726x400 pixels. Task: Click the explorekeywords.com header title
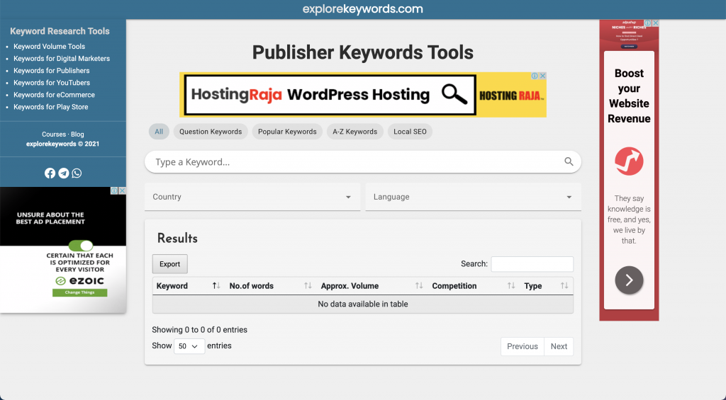[362, 8]
